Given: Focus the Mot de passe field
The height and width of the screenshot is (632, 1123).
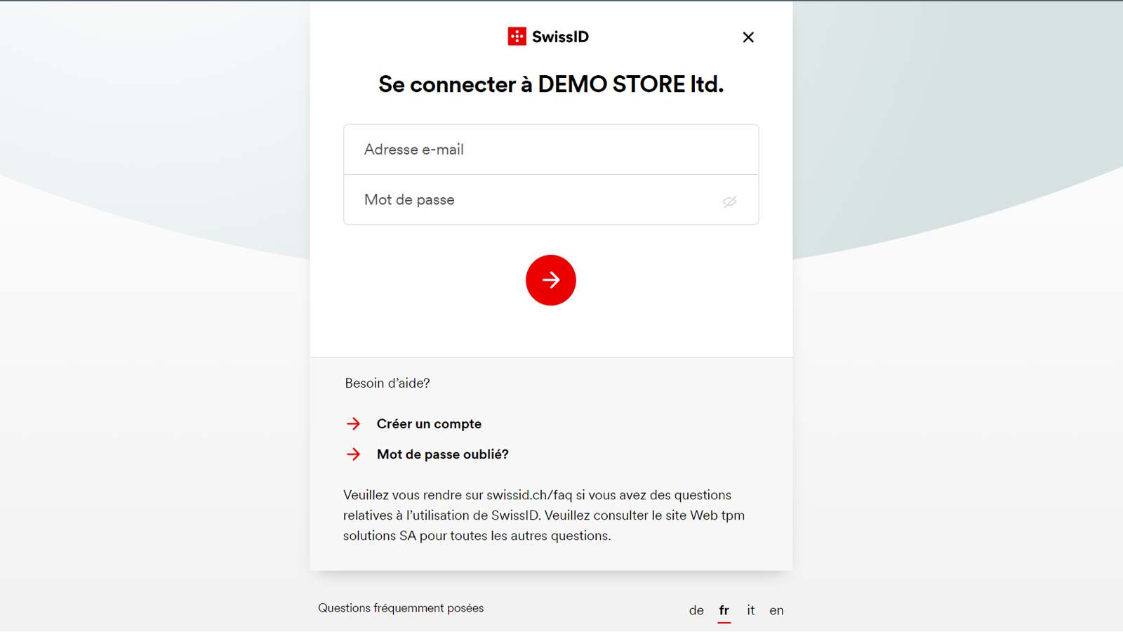Looking at the screenshot, I should [x=551, y=200].
